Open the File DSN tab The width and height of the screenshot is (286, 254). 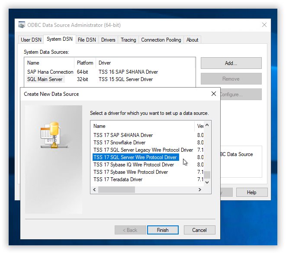[87, 40]
